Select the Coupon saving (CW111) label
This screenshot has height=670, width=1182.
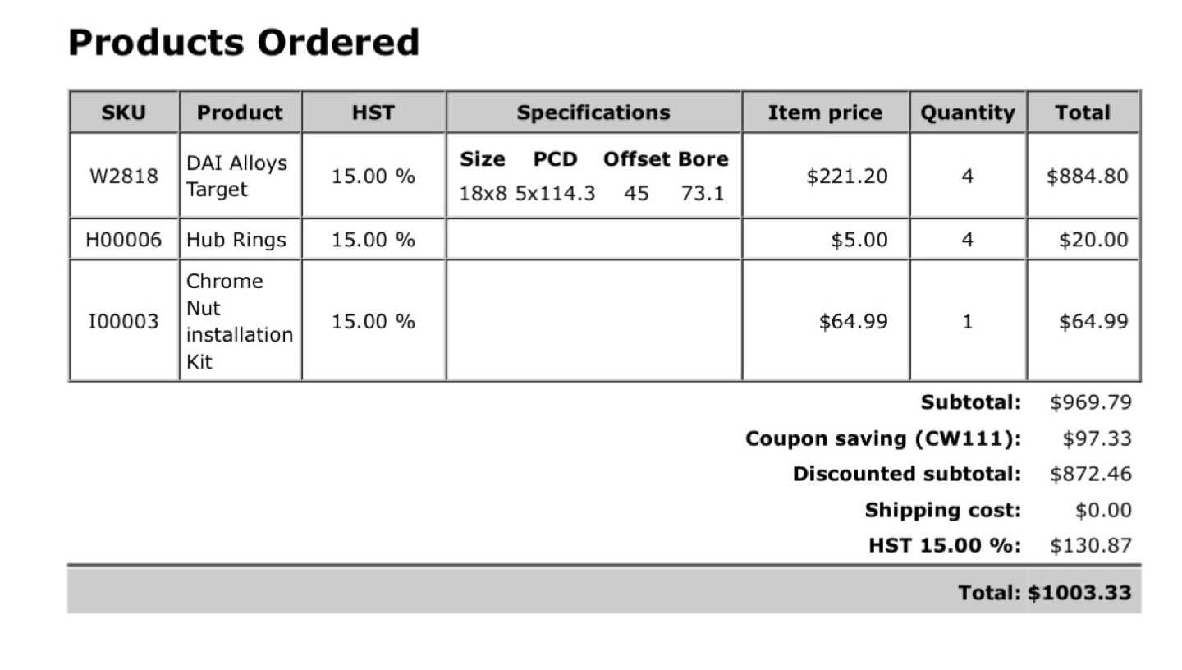[x=883, y=438]
